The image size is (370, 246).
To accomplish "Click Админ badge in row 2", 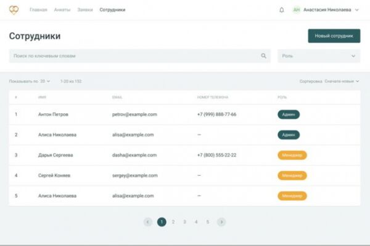I will [289, 135].
